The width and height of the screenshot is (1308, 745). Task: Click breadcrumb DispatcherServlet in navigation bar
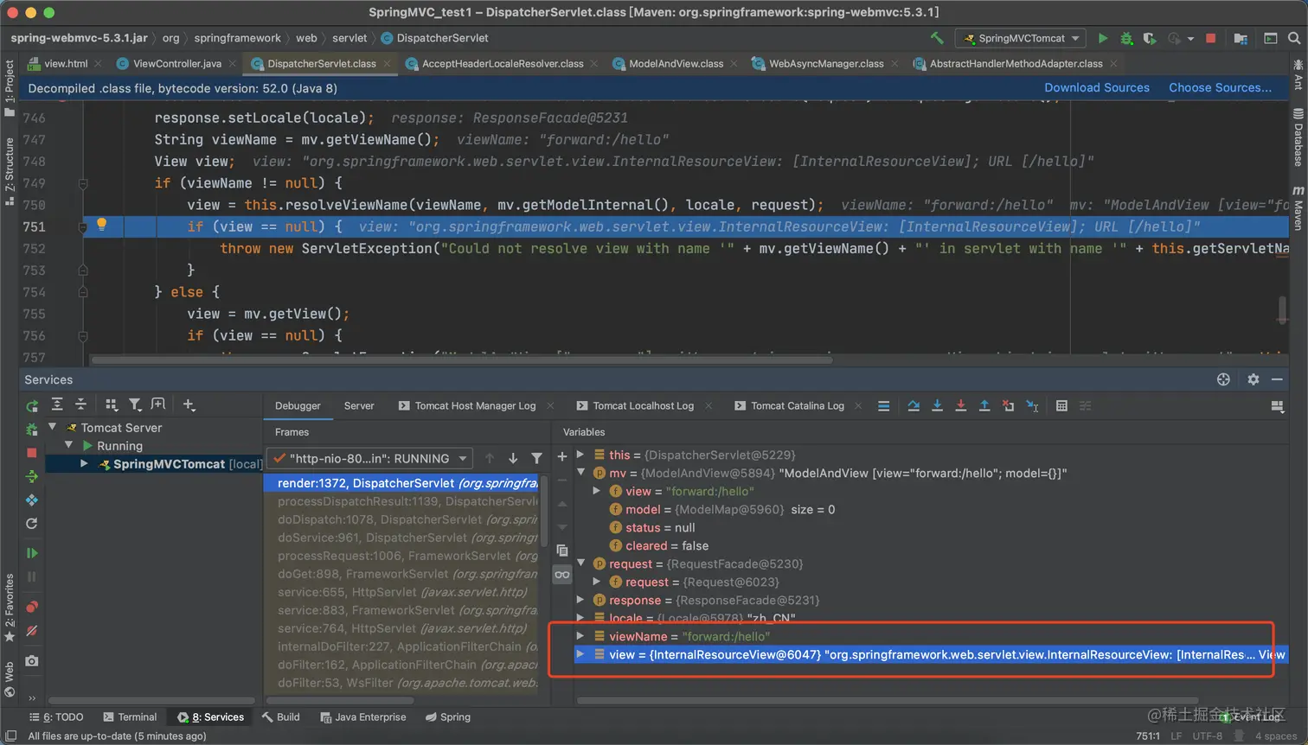[434, 38]
